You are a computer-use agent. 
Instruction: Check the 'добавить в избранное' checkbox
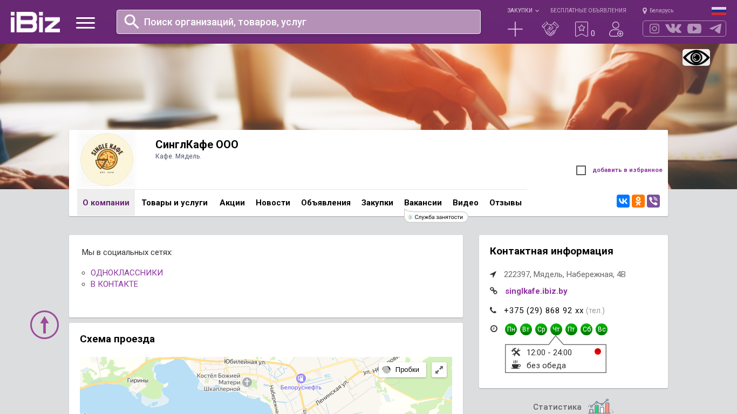(x=581, y=170)
